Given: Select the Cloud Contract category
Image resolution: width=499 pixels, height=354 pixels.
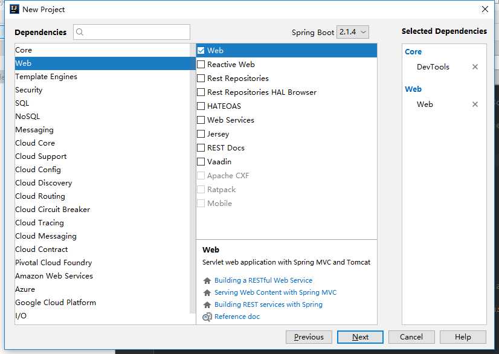Looking at the screenshot, I should point(103,249).
